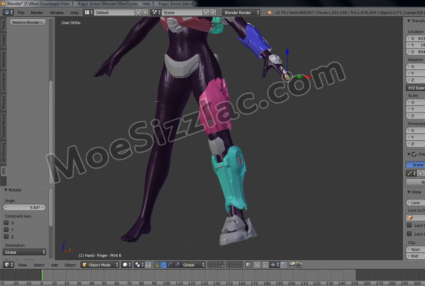The image size is (425, 286).
Task: Open the XYZ Euler rotation mode dropdown
Action: 415,88
